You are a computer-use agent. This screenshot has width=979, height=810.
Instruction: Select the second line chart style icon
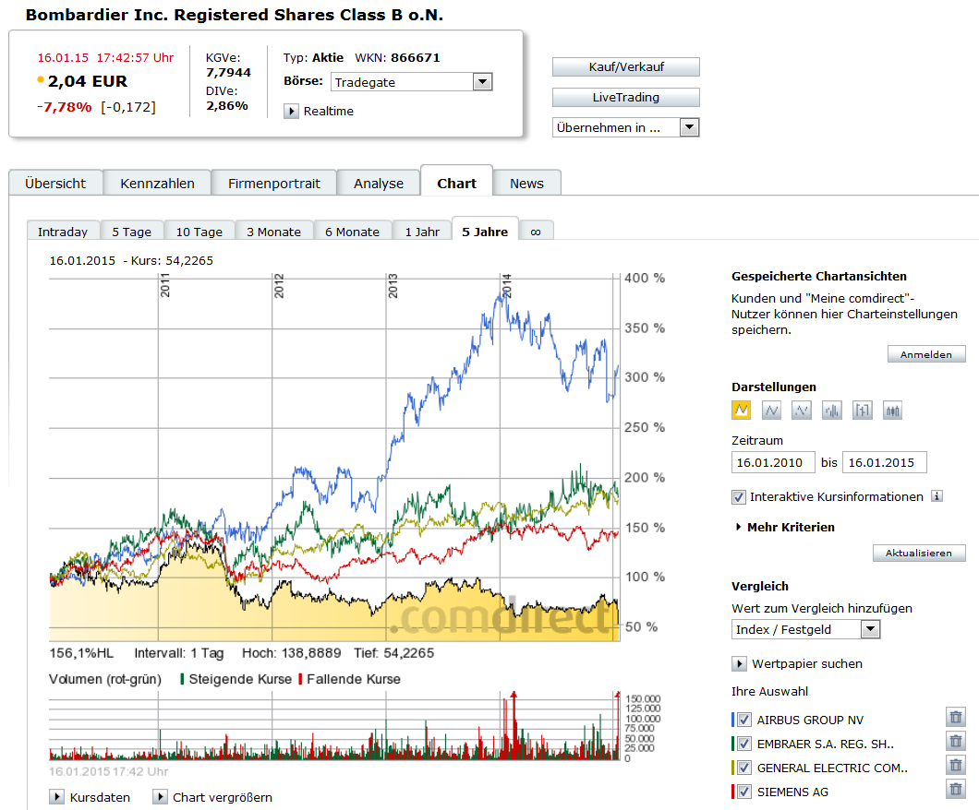[x=772, y=411]
